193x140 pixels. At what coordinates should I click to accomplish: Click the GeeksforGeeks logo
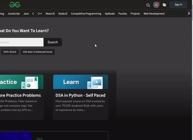[x=15, y=5]
